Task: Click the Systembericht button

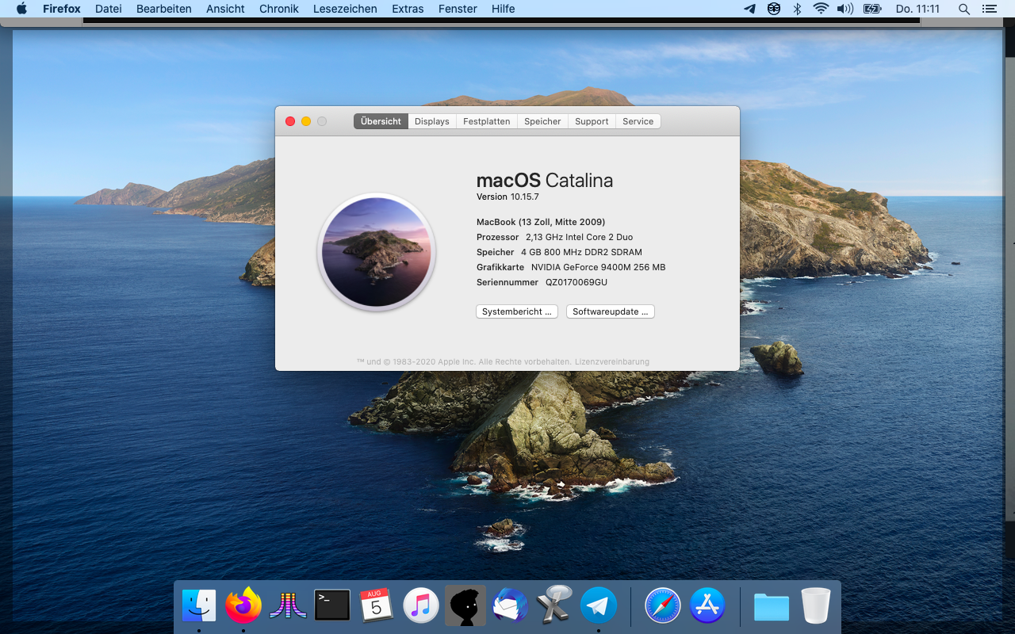Action: pos(516,311)
